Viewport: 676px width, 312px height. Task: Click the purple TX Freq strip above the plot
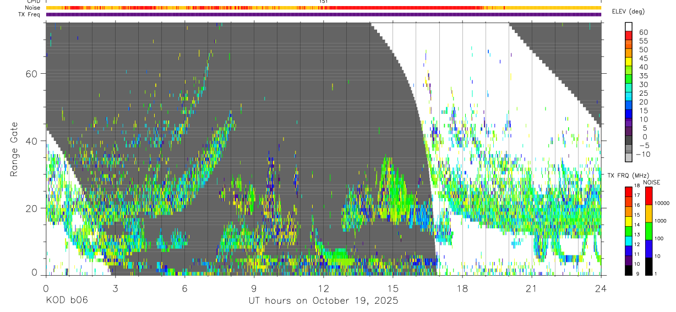(323, 14)
